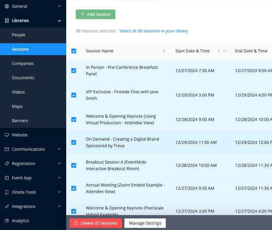Click the Onsite Tools device icon
The height and width of the screenshot is (230, 272).
[x=7, y=192]
